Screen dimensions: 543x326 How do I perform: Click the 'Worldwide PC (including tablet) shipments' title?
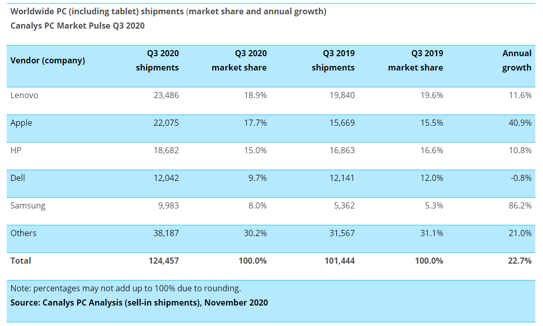point(168,12)
